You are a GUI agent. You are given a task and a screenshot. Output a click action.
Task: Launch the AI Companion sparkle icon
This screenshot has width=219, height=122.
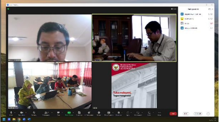[x=89, y=113]
